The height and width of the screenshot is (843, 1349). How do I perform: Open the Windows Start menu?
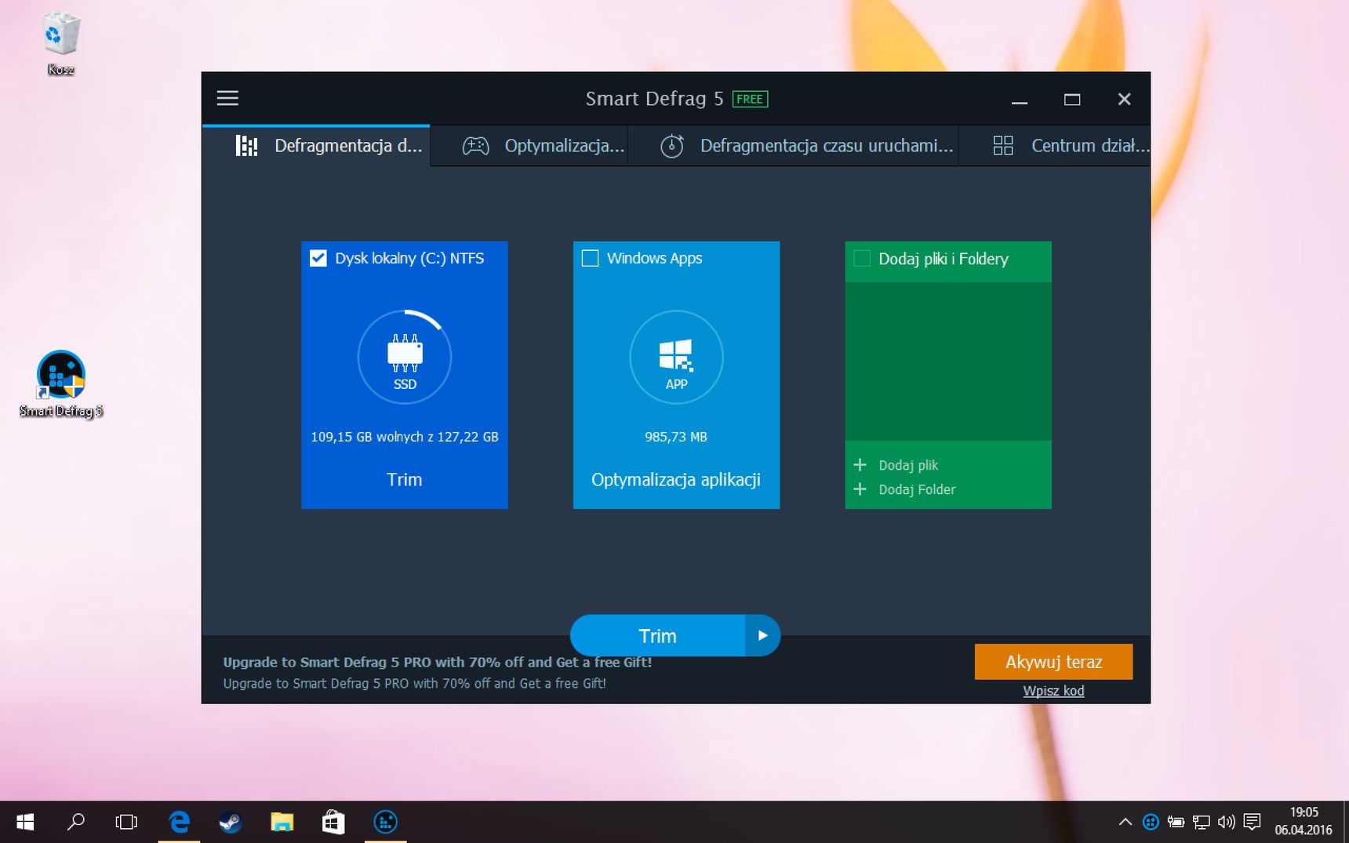click(25, 822)
